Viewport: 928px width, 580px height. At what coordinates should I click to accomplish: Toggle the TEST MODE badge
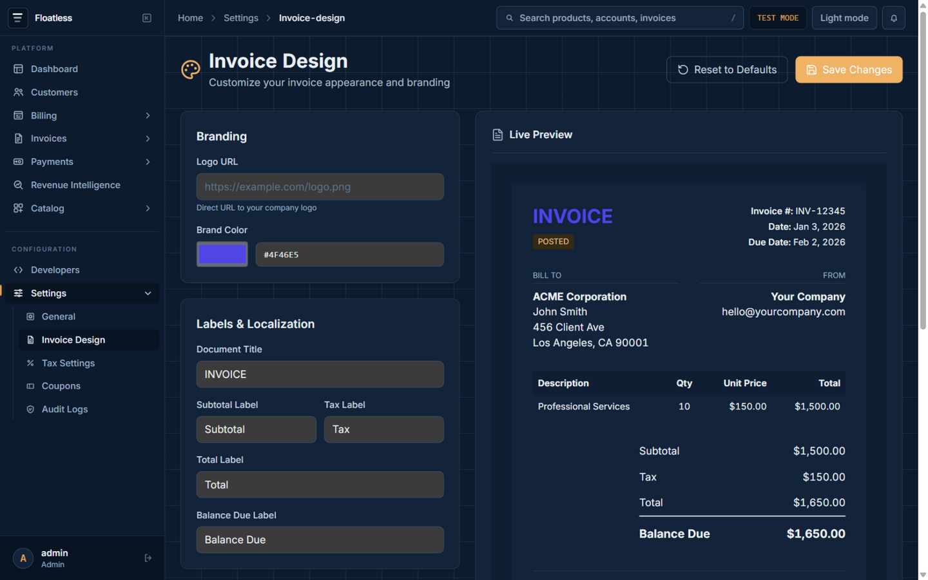point(778,18)
